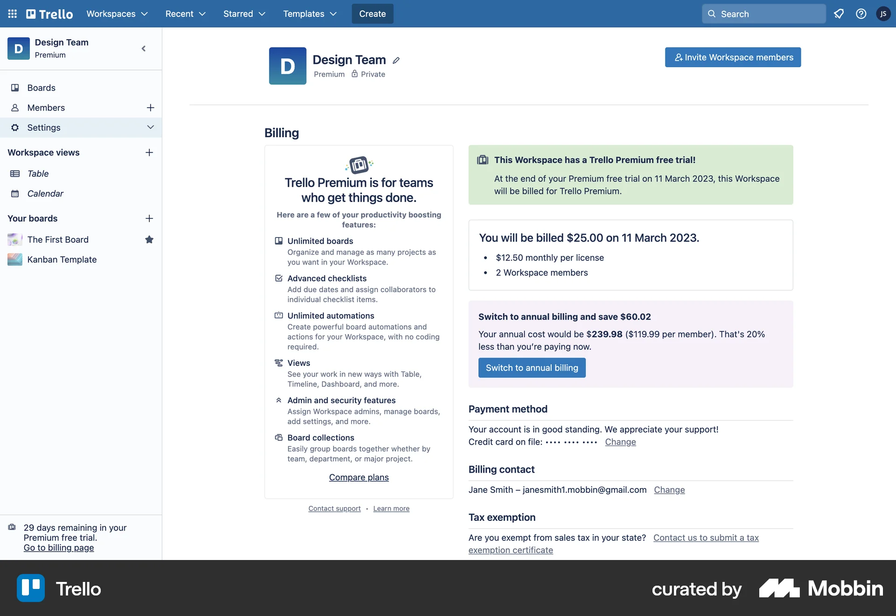Open the Recent menu

coord(185,14)
